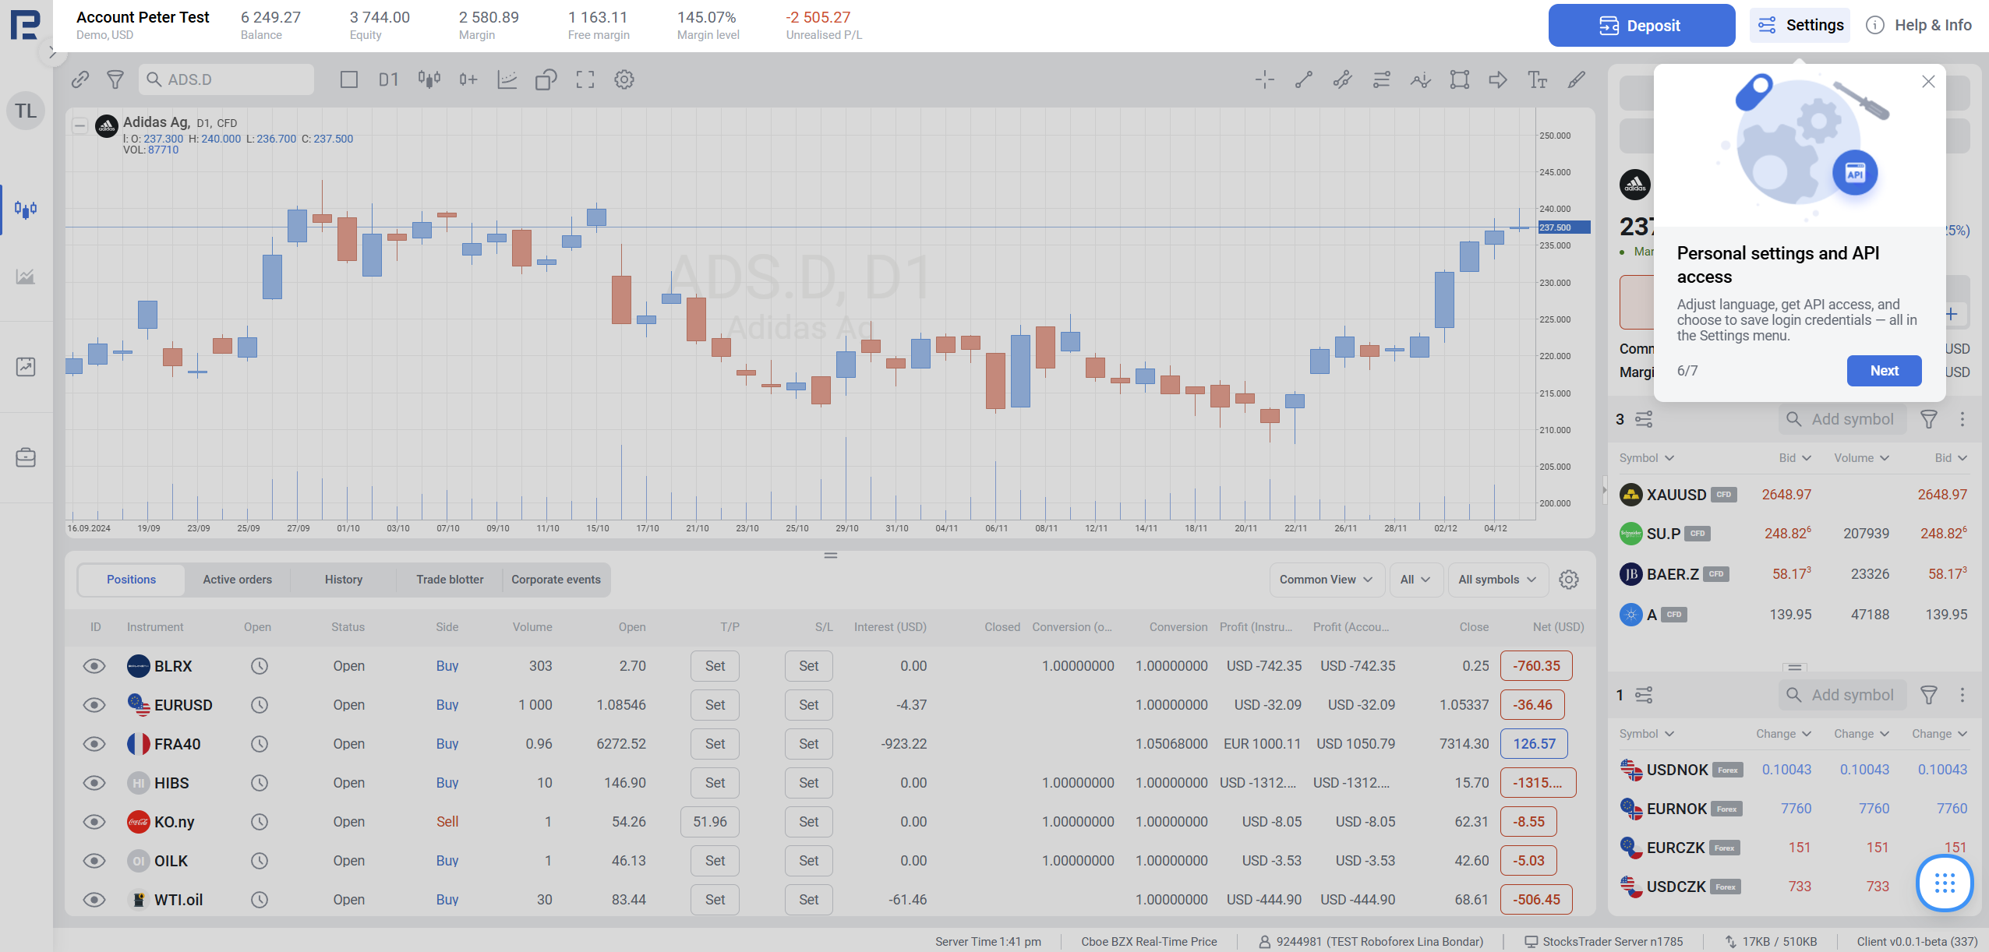Select the text annotation tool
1989x952 pixels.
click(x=1537, y=79)
